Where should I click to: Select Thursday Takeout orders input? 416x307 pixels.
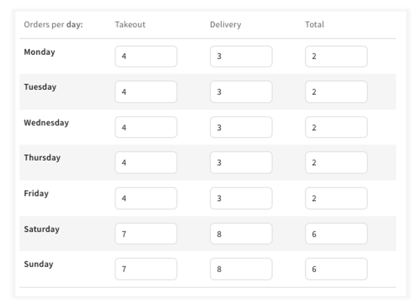[x=145, y=163]
